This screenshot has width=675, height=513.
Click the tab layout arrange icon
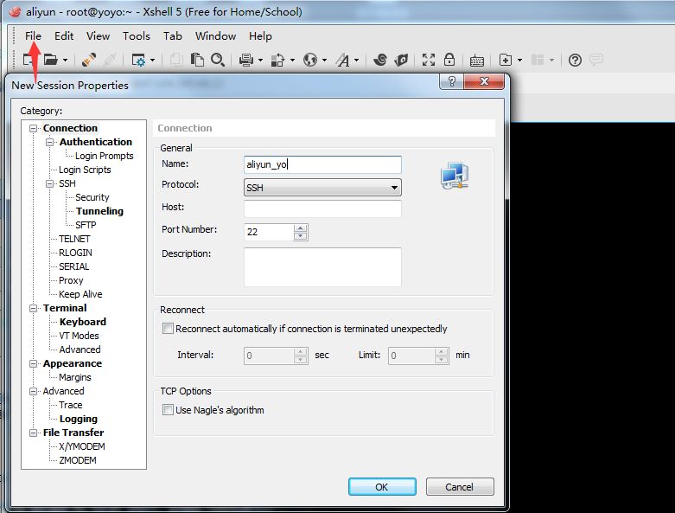click(x=538, y=60)
